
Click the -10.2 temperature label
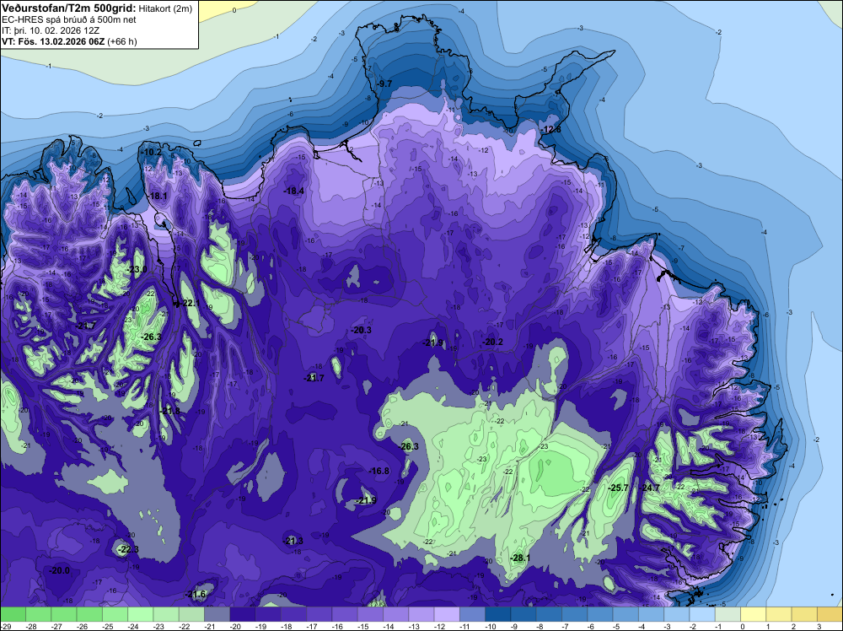point(152,152)
